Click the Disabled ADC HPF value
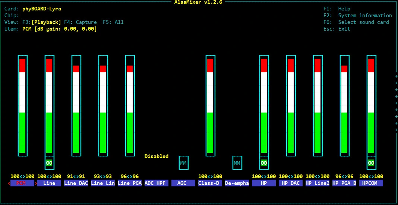The width and height of the screenshot is (398, 205). coord(157,156)
